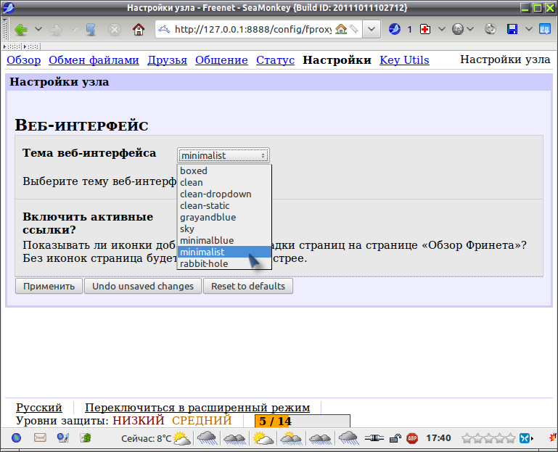Select minimalblue in the theme list
Image resolution: width=558 pixels, height=452 pixels.
coord(224,240)
